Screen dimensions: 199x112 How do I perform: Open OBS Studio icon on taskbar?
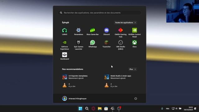coord(119,109)
